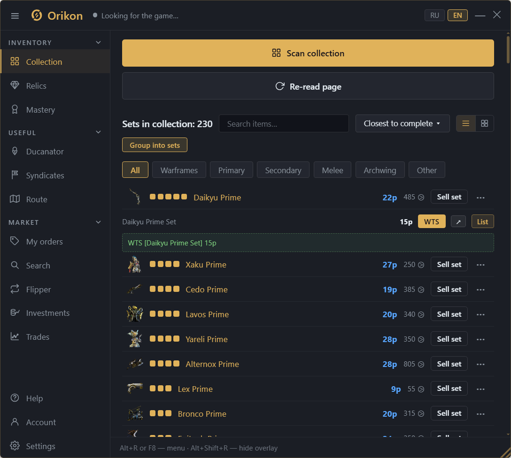This screenshot has height=458, width=511.
Task: Go to Mastery page
Action: click(55, 110)
